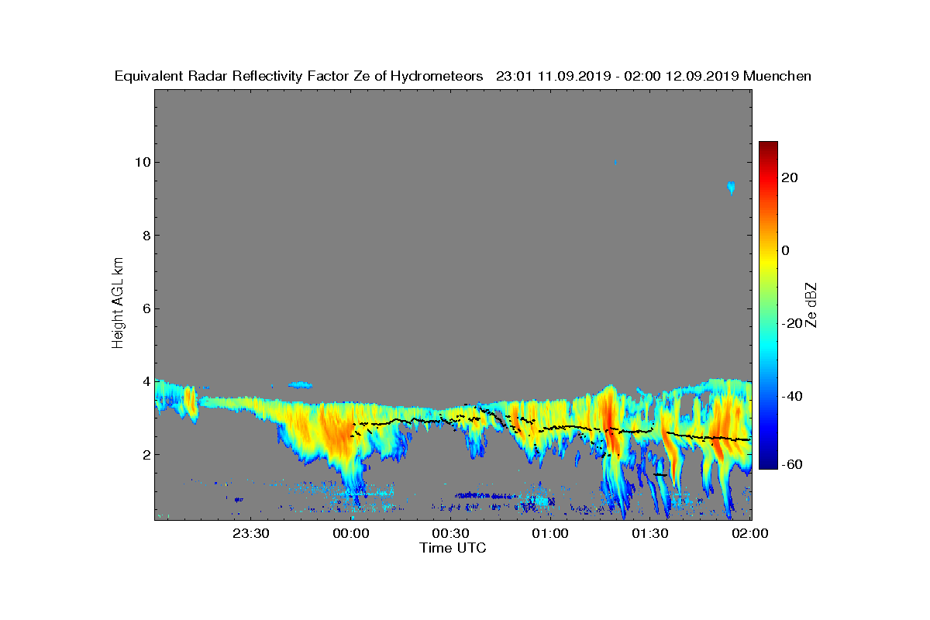Click the height axis value 6
Image resolution: width=930 pixels, height=620 pixels.
[146, 308]
